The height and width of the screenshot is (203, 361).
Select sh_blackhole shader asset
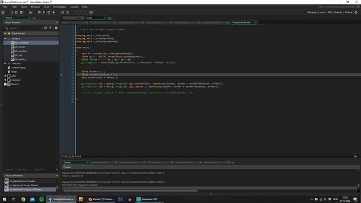point(31,43)
